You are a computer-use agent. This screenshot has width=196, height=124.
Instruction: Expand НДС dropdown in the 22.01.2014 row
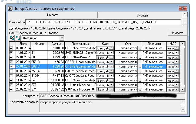pos(176,57)
